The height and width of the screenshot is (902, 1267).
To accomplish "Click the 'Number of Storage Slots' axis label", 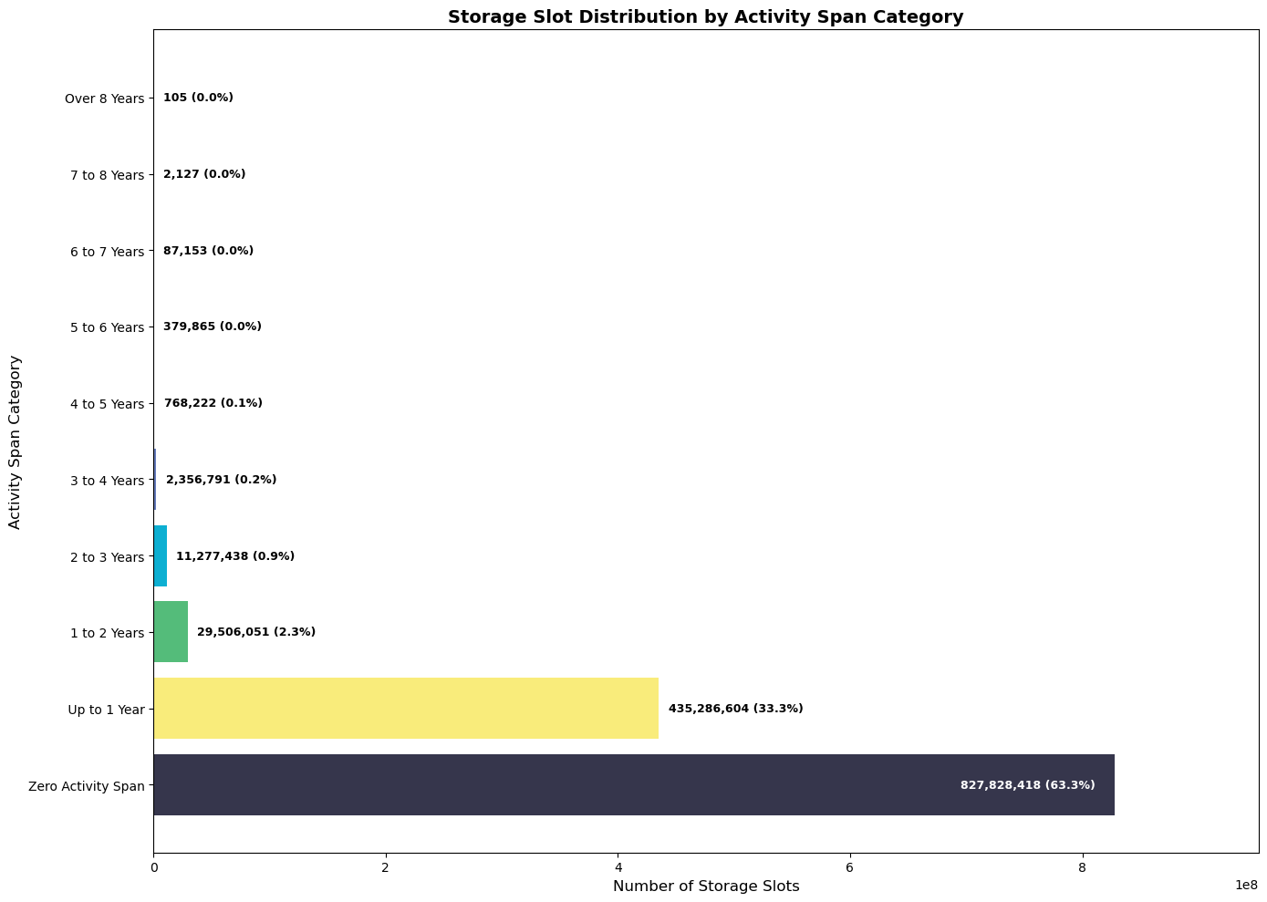I will point(706,886).
